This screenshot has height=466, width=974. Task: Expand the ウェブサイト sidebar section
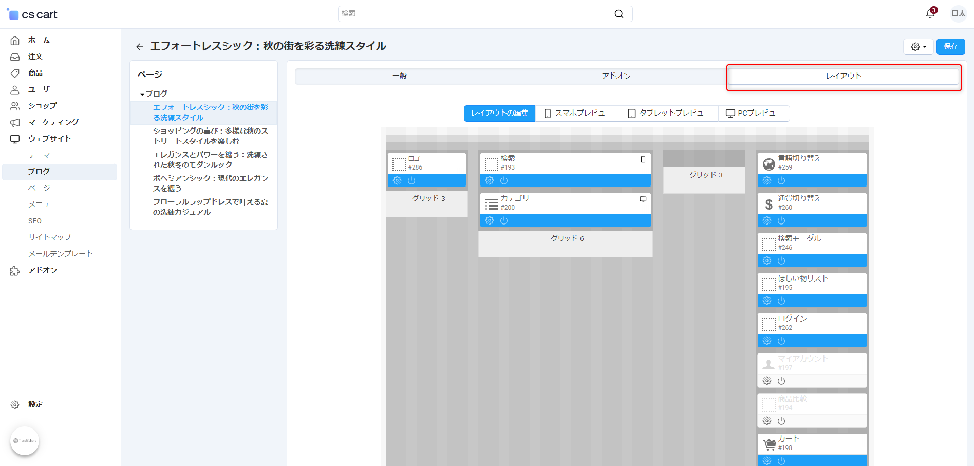(x=50, y=139)
